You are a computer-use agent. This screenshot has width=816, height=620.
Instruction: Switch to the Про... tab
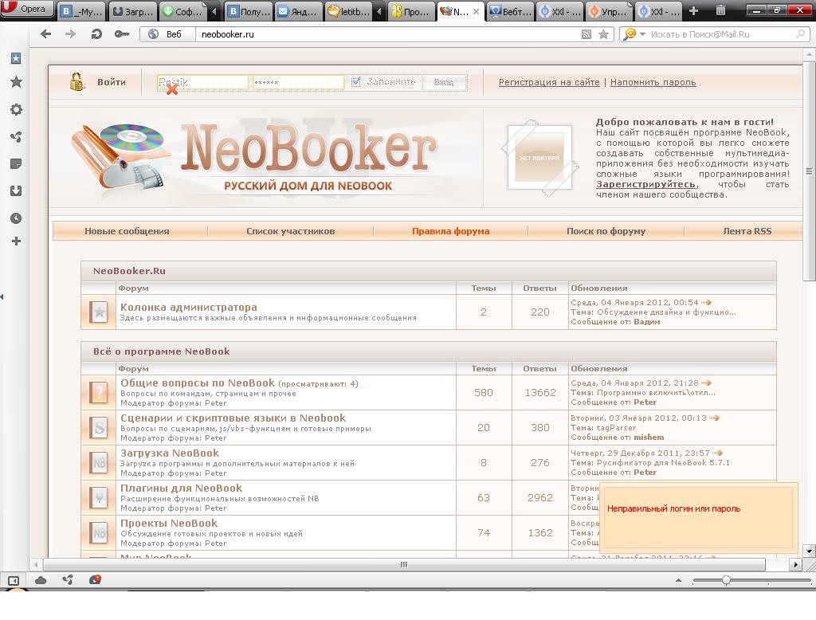pos(410,11)
